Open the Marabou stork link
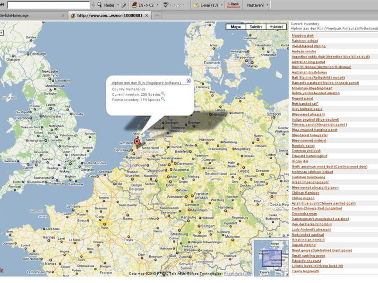This screenshot has width=378, height=283. tap(302, 36)
